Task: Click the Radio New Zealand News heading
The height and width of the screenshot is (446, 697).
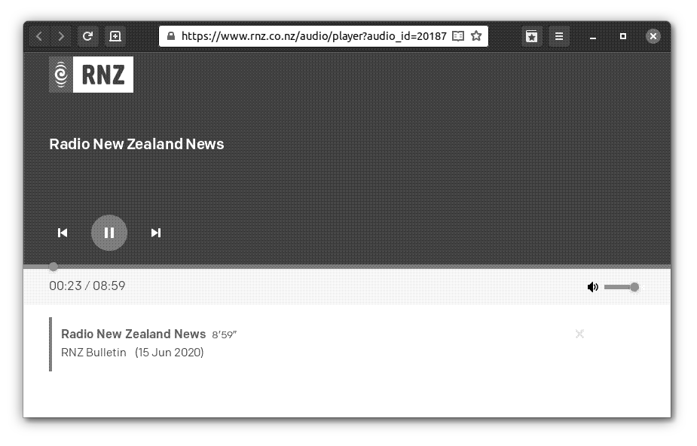Action: pyautogui.click(x=136, y=144)
